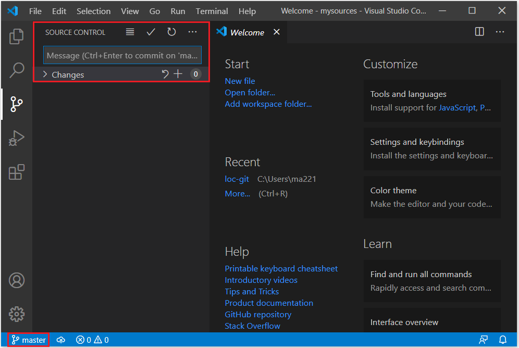Open the Product documentation link

pos(269,303)
